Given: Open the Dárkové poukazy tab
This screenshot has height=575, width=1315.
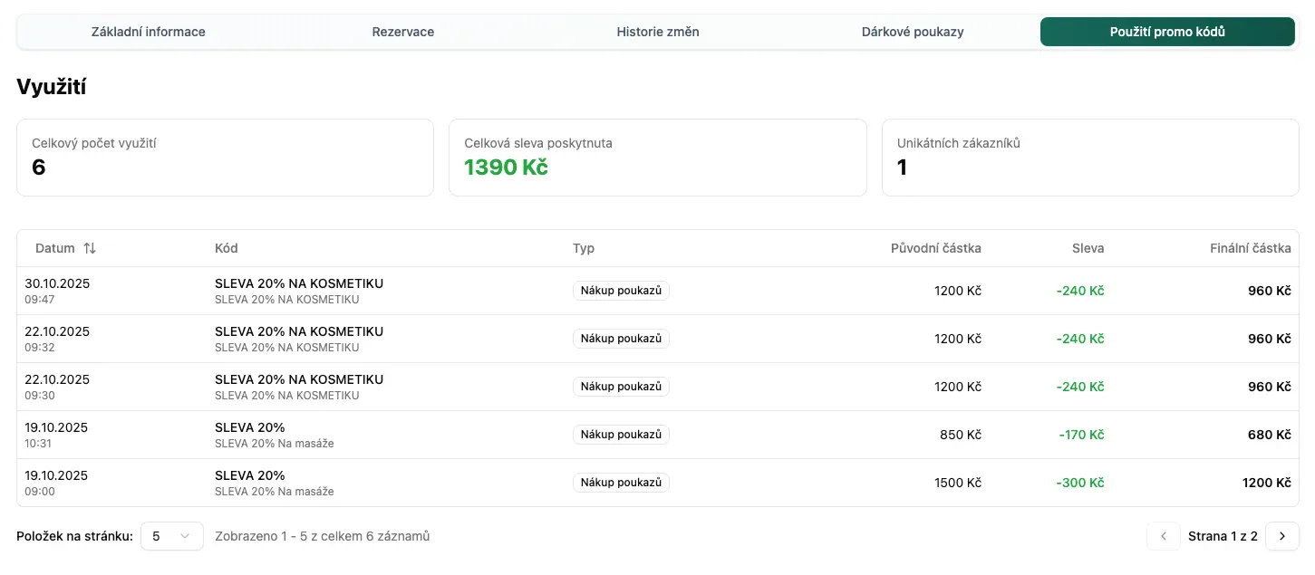Looking at the screenshot, I should pyautogui.click(x=912, y=32).
